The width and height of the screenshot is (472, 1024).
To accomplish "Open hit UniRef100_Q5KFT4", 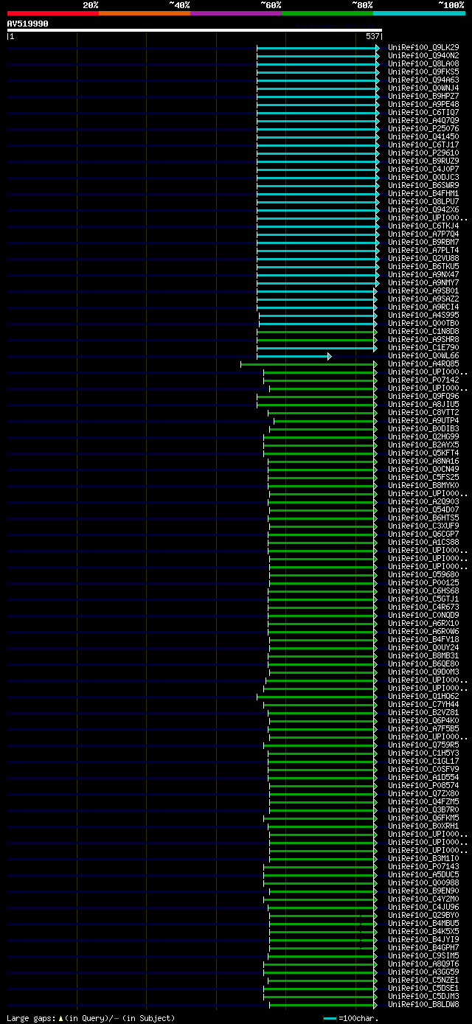I will point(423,453).
